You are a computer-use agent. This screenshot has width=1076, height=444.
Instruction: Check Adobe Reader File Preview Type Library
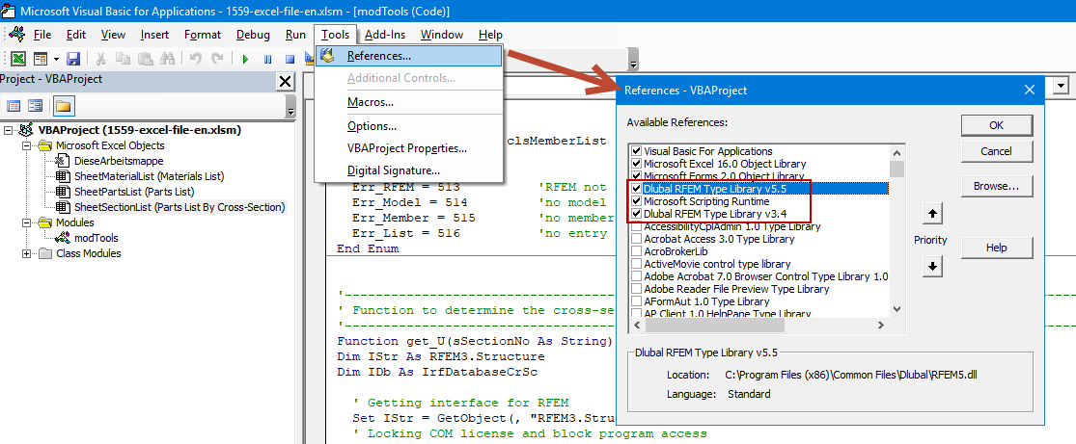click(x=636, y=289)
